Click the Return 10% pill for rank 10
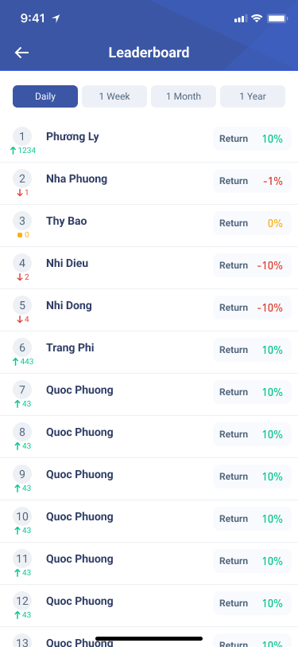This screenshot has width=298, height=647. (x=253, y=519)
